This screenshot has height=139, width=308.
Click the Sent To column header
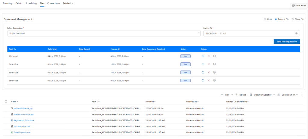12,49
